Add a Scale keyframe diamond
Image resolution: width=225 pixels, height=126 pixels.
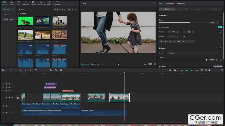[x=220, y=22]
